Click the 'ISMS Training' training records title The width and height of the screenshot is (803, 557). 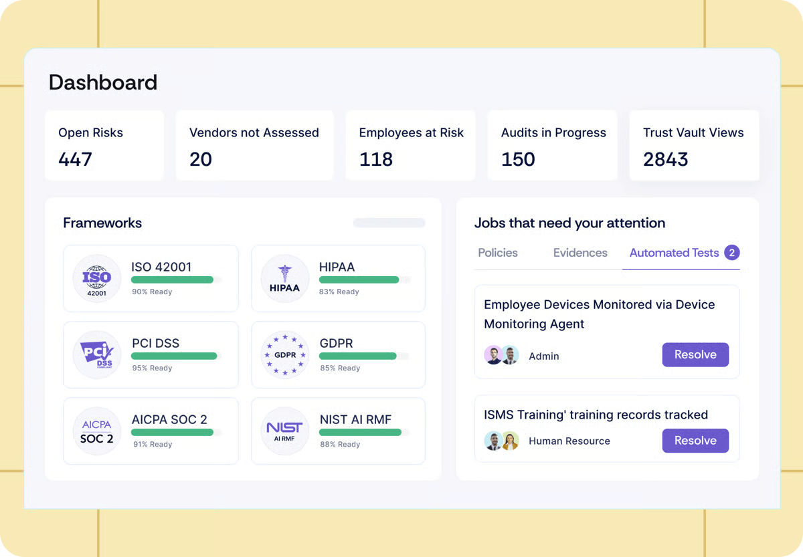coord(596,415)
